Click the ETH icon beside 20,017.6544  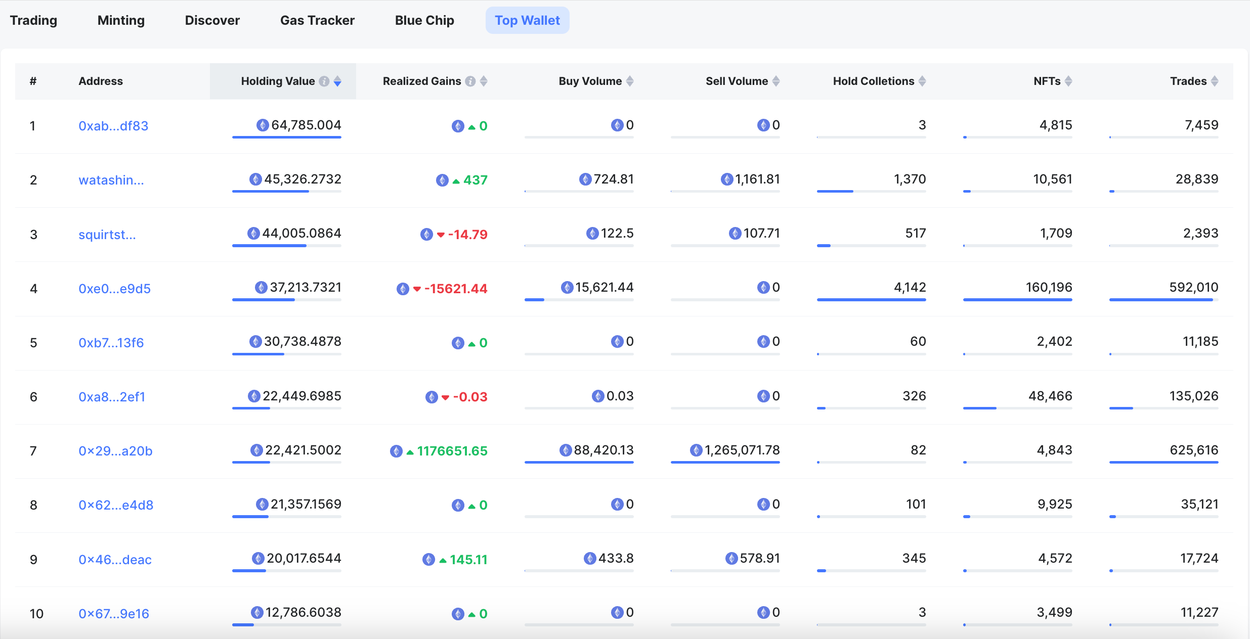(x=258, y=558)
